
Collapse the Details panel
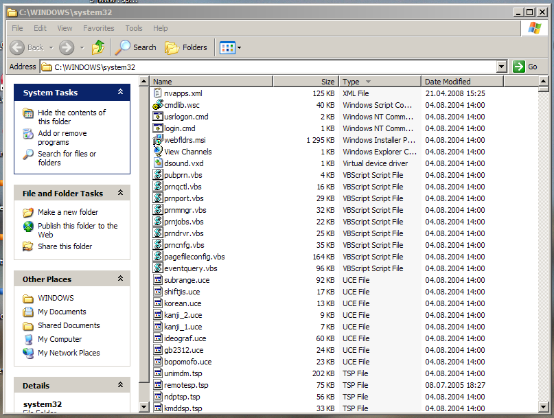click(x=121, y=385)
